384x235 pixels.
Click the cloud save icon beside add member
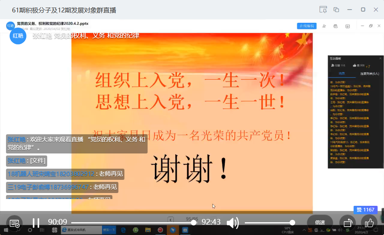click(x=336, y=26)
